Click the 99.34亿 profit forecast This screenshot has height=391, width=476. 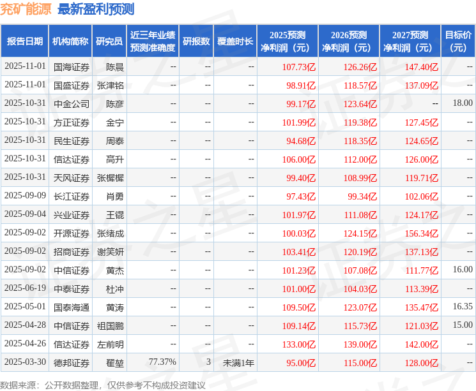362,196
